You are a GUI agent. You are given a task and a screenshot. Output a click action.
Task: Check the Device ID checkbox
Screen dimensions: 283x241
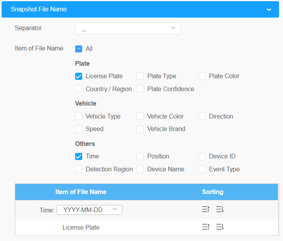tap(202, 156)
